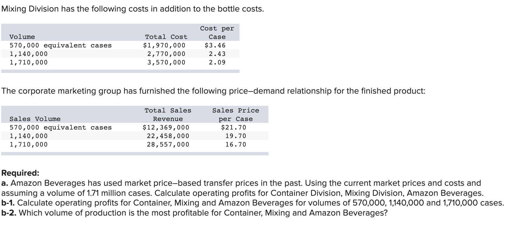
Task: Select the $3.46 cost per case value
Action: (x=215, y=45)
